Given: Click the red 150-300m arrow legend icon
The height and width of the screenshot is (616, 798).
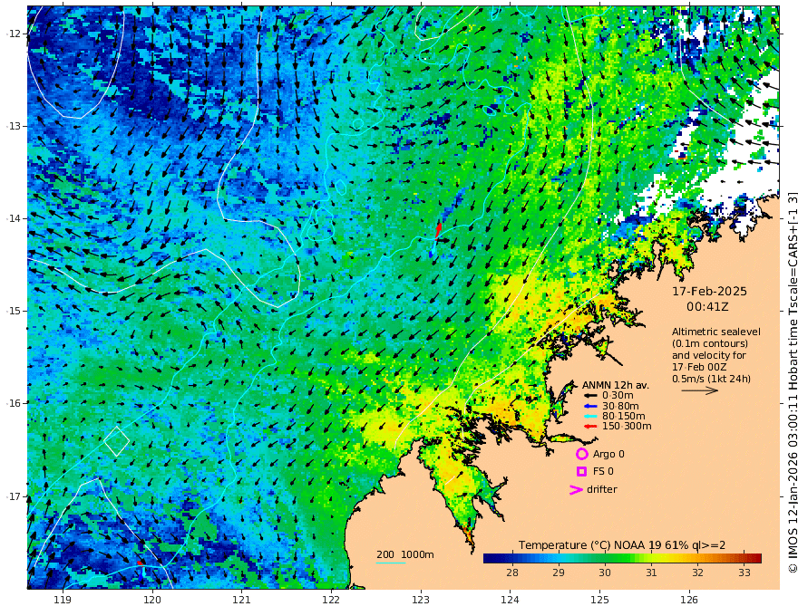Looking at the screenshot, I should point(589,426).
